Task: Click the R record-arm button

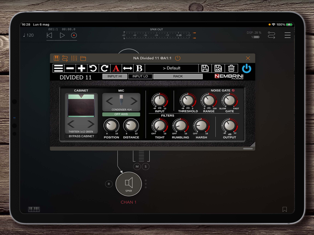Action: (109, 184)
